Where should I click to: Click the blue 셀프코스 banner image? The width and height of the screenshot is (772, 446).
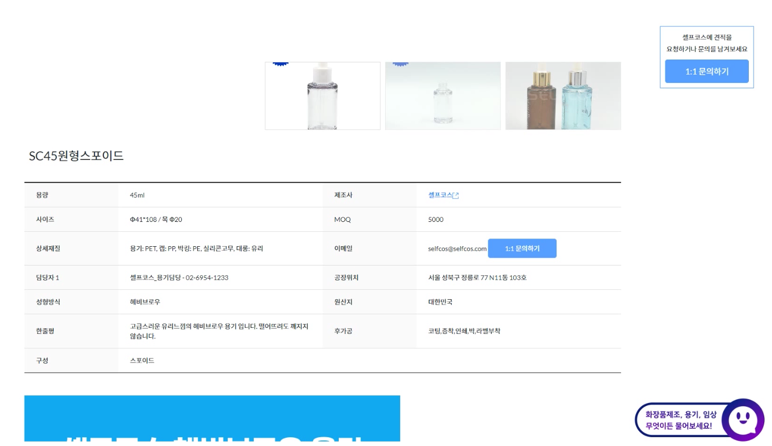tap(212, 418)
